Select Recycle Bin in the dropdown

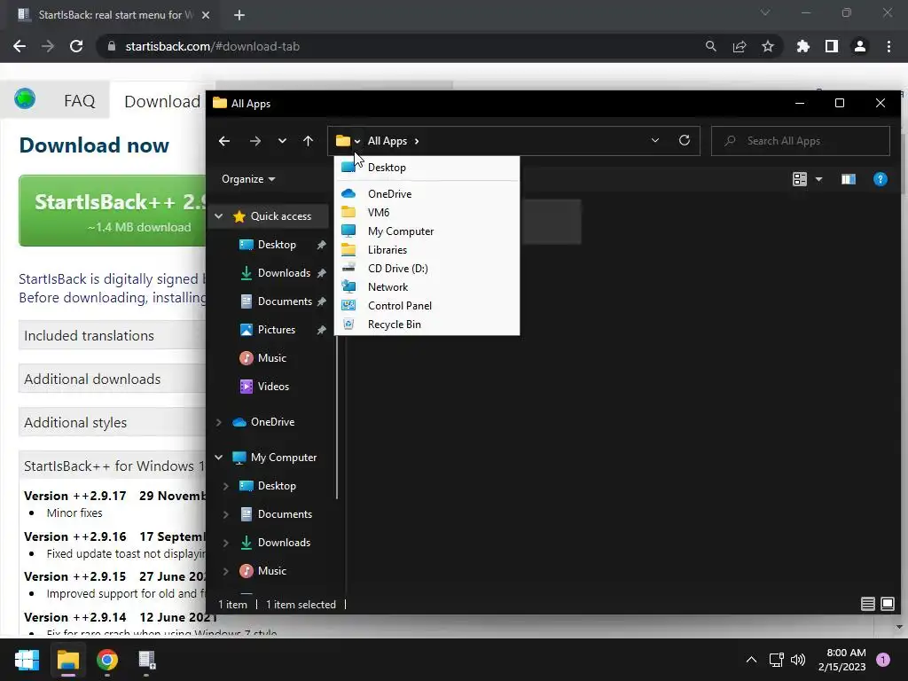(x=427, y=325)
